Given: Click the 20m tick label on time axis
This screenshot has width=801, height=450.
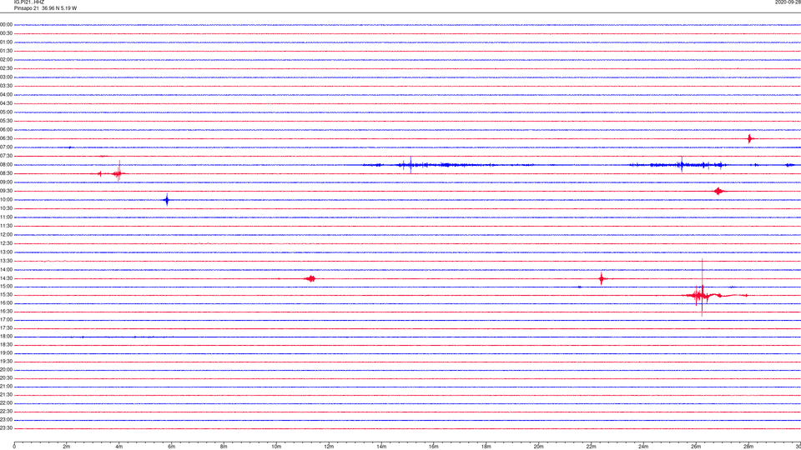Looking at the screenshot, I should pos(538,447).
